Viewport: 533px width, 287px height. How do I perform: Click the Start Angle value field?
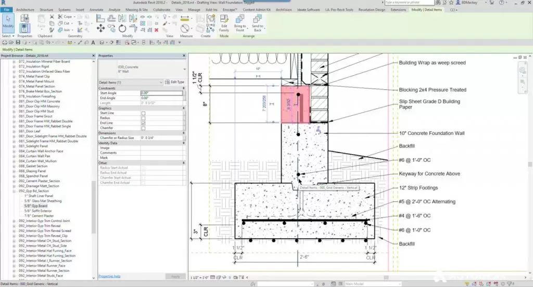point(161,93)
